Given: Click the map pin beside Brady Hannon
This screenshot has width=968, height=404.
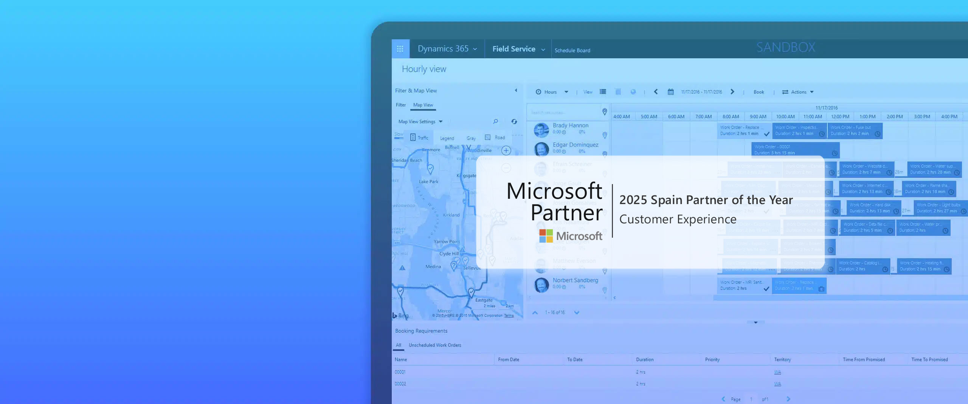Looking at the screenshot, I should [605, 135].
